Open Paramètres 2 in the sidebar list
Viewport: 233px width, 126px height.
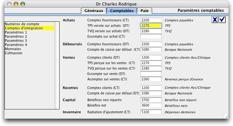pyautogui.click(x=29, y=36)
